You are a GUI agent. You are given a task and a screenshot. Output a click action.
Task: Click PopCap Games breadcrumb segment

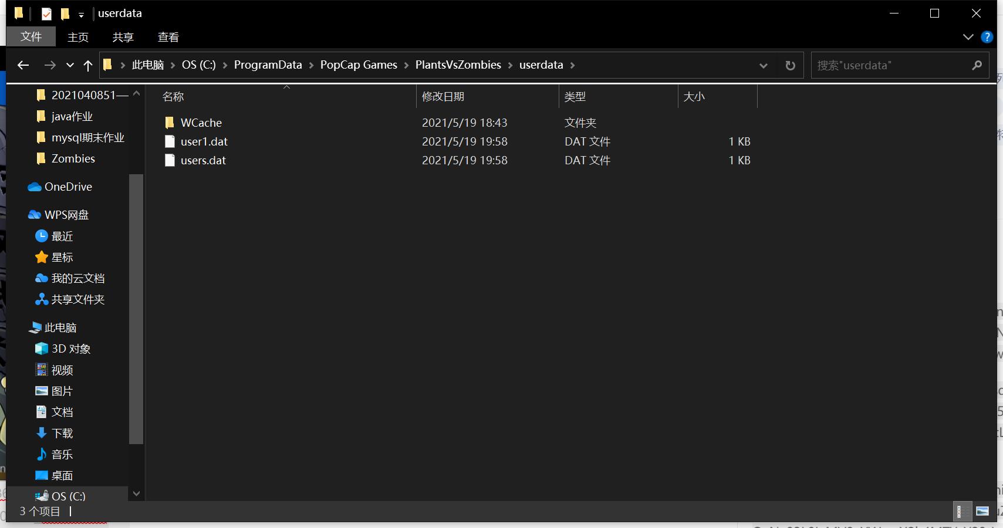pyautogui.click(x=359, y=65)
